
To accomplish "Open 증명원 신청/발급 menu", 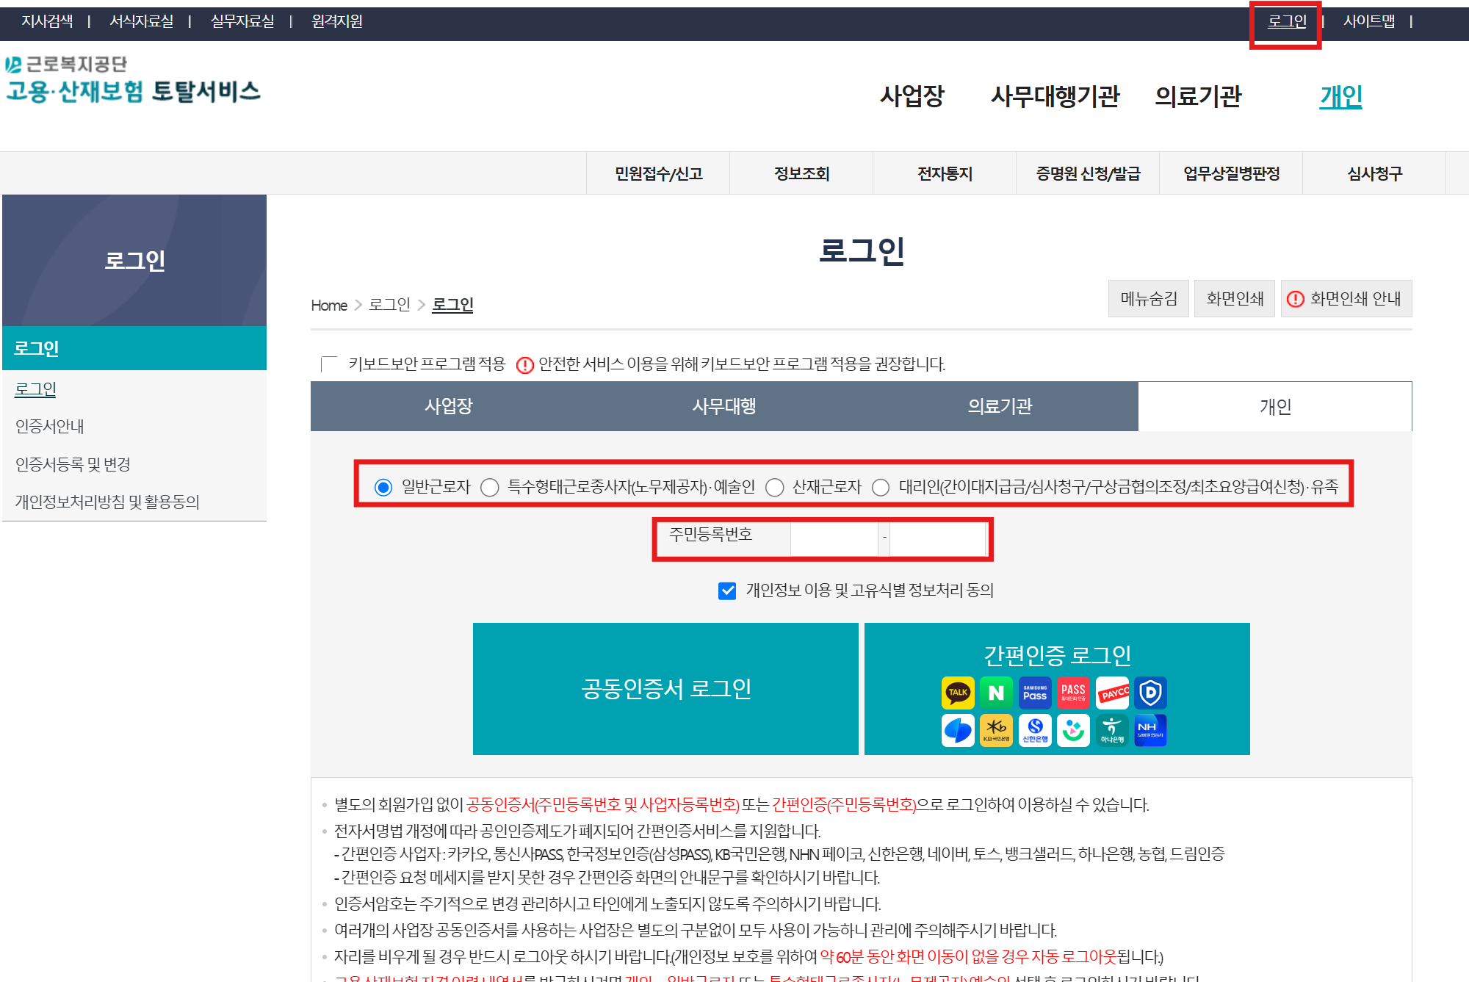I will (x=1088, y=173).
